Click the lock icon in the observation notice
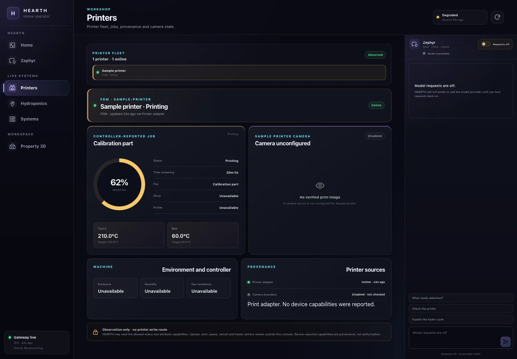This screenshot has height=359, width=517. 95,332
